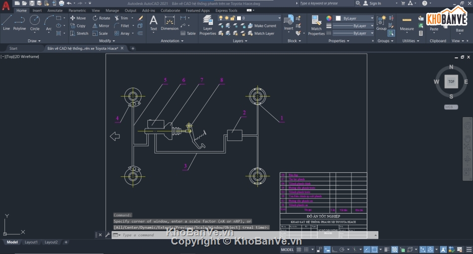Viewport: 473px width, 254px height.
Task: Select the Line drawing tool
Action: pos(6,23)
